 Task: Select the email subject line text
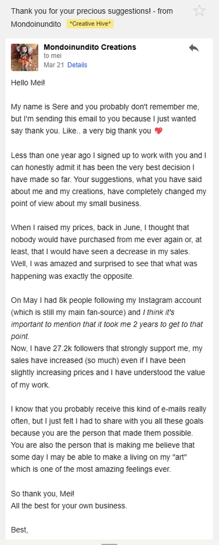(x=92, y=18)
